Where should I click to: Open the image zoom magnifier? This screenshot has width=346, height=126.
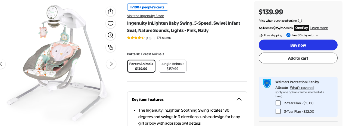tap(110, 35)
